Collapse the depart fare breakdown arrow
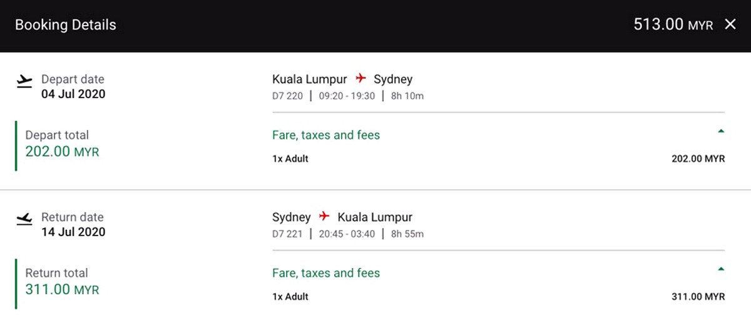Viewport: 751px width, 333px height. click(x=721, y=131)
